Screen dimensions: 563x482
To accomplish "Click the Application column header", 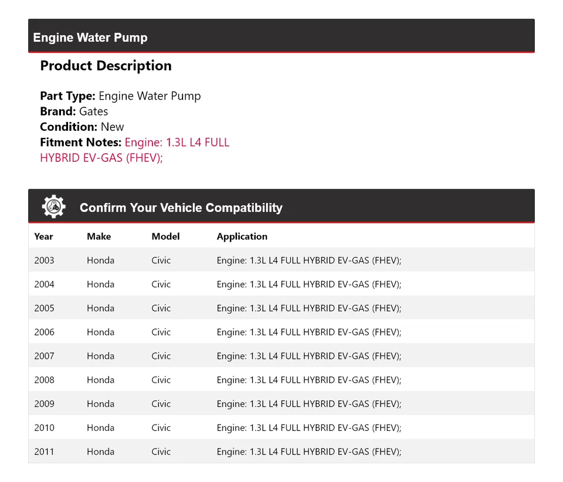I will [242, 236].
